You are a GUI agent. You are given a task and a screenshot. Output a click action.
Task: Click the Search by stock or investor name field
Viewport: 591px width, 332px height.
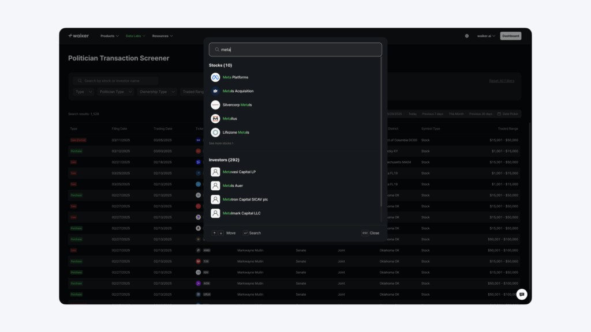pyautogui.click(x=116, y=81)
